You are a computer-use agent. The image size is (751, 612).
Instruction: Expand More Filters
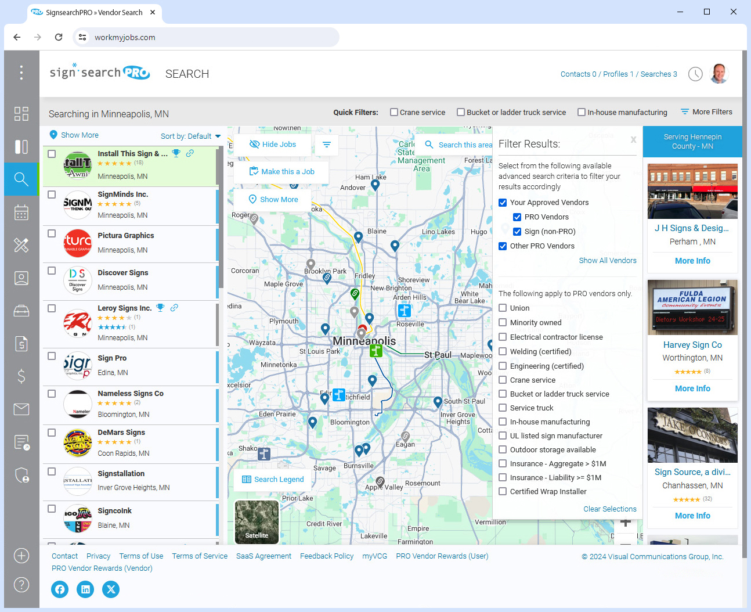click(706, 112)
